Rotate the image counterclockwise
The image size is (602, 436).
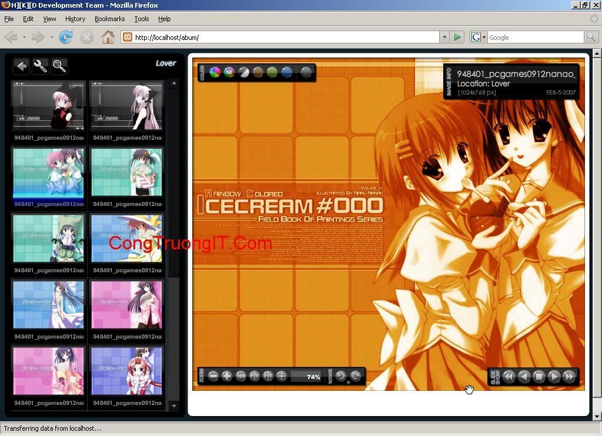340,376
